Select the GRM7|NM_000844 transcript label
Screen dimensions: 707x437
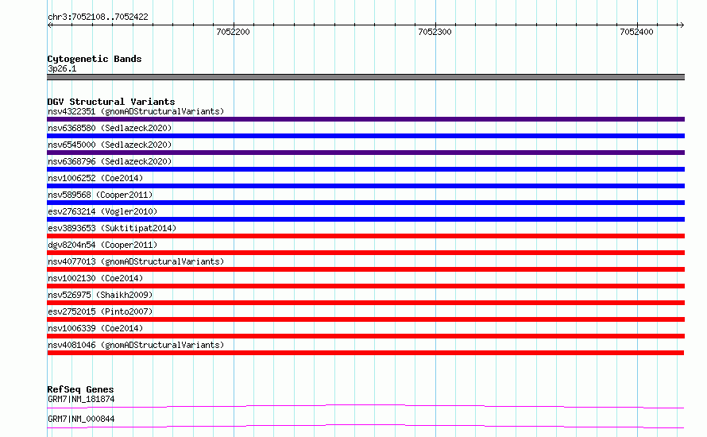(x=81, y=419)
